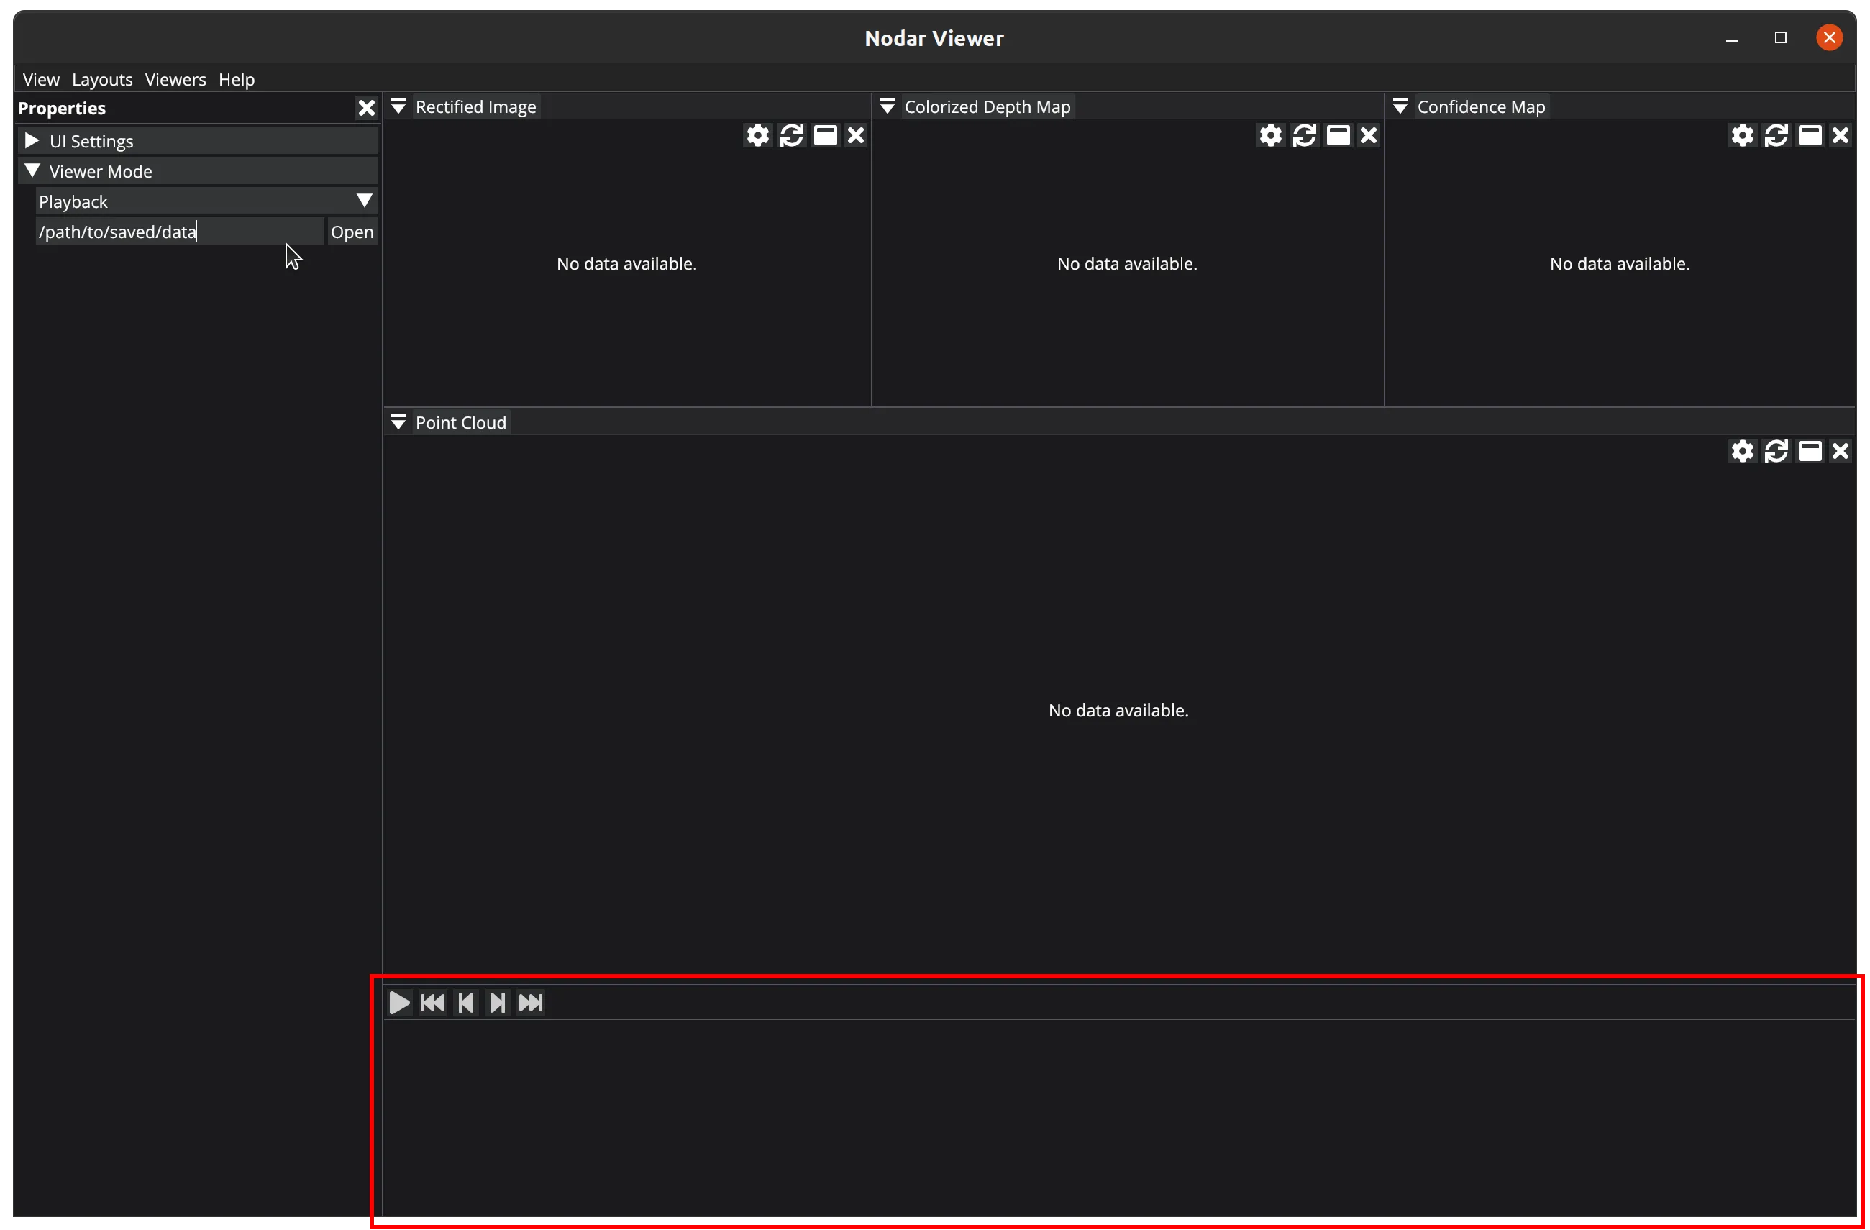Jump to first frame in playback controls
Image resolution: width=1870 pixels, height=1230 pixels.
pyautogui.click(x=433, y=1003)
